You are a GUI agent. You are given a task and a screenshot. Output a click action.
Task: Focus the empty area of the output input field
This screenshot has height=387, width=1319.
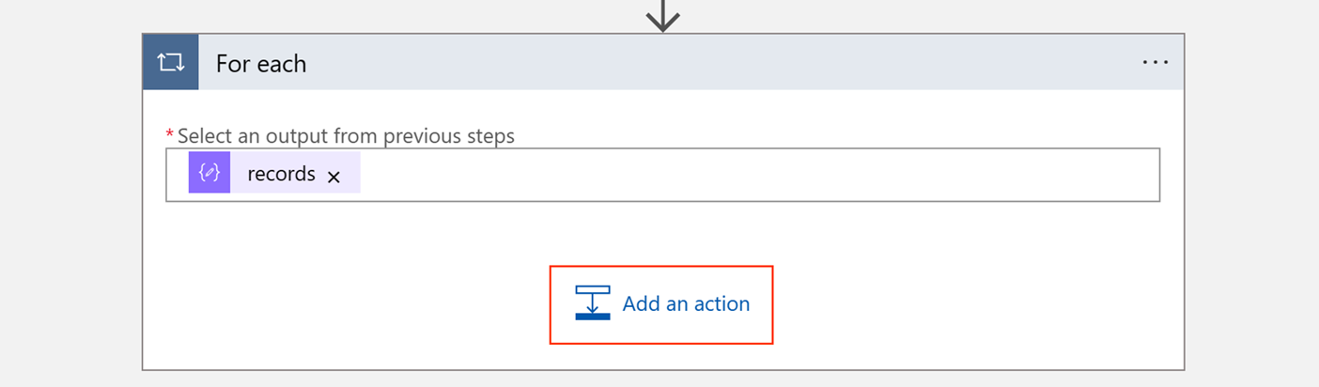pos(752,175)
